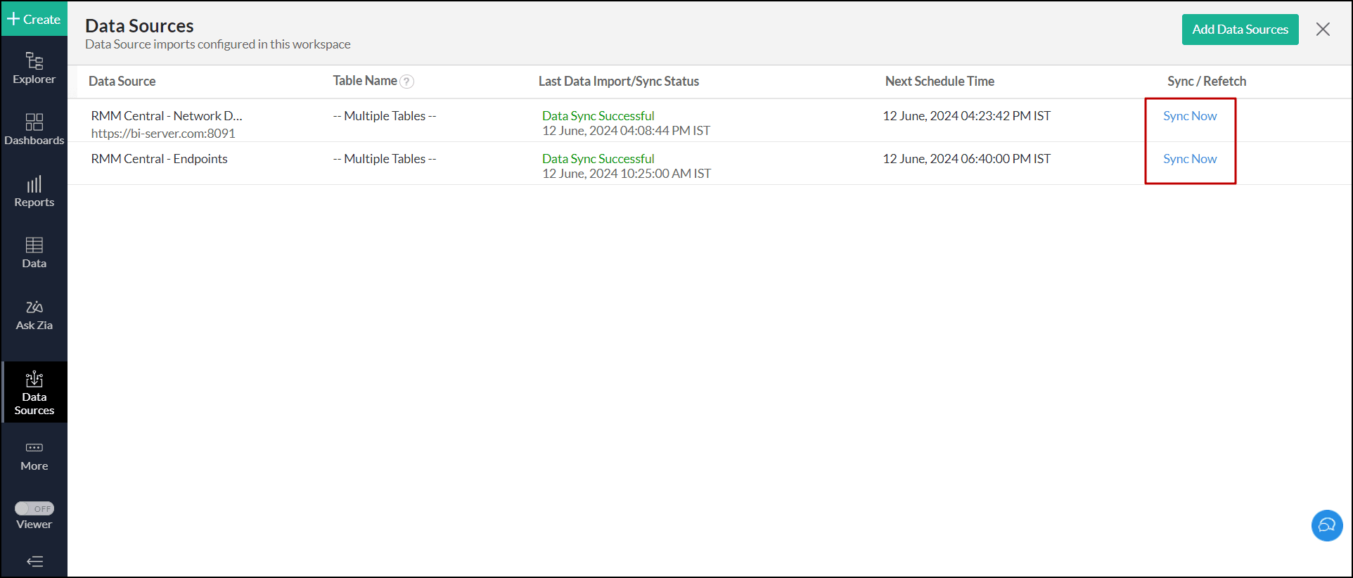
Task: Select the RMM Central - Endpoints data source name
Action: [x=160, y=159]
